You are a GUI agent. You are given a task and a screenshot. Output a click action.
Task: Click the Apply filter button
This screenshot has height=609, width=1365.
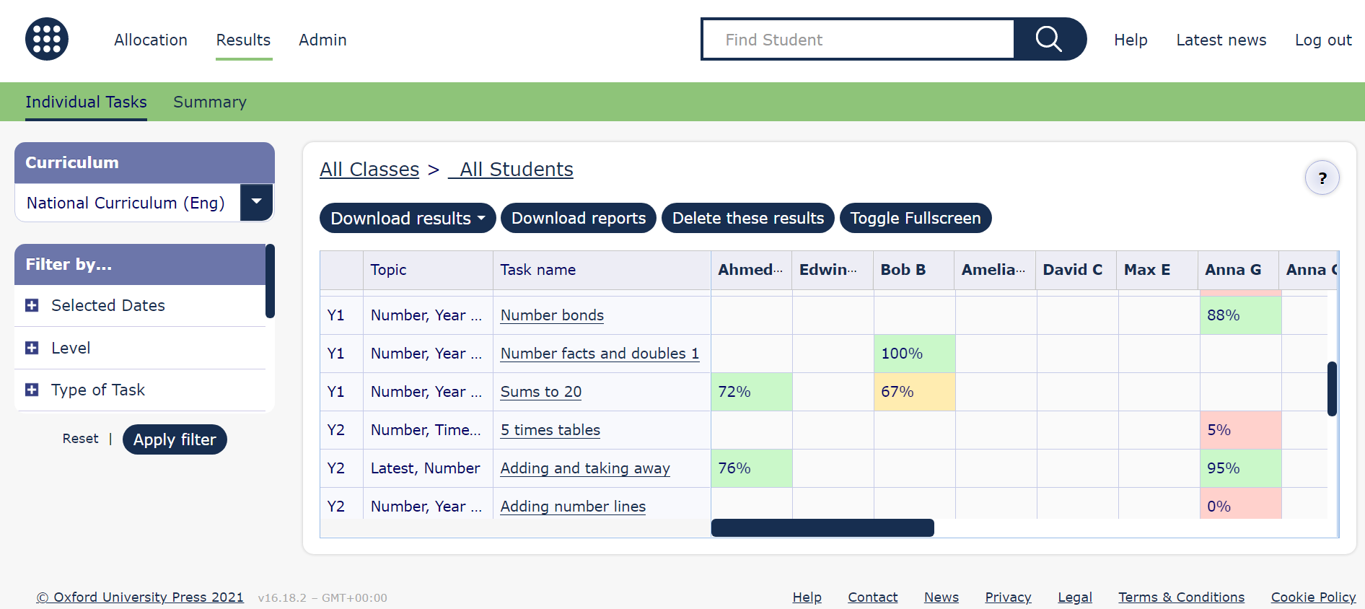coord(175,439)
